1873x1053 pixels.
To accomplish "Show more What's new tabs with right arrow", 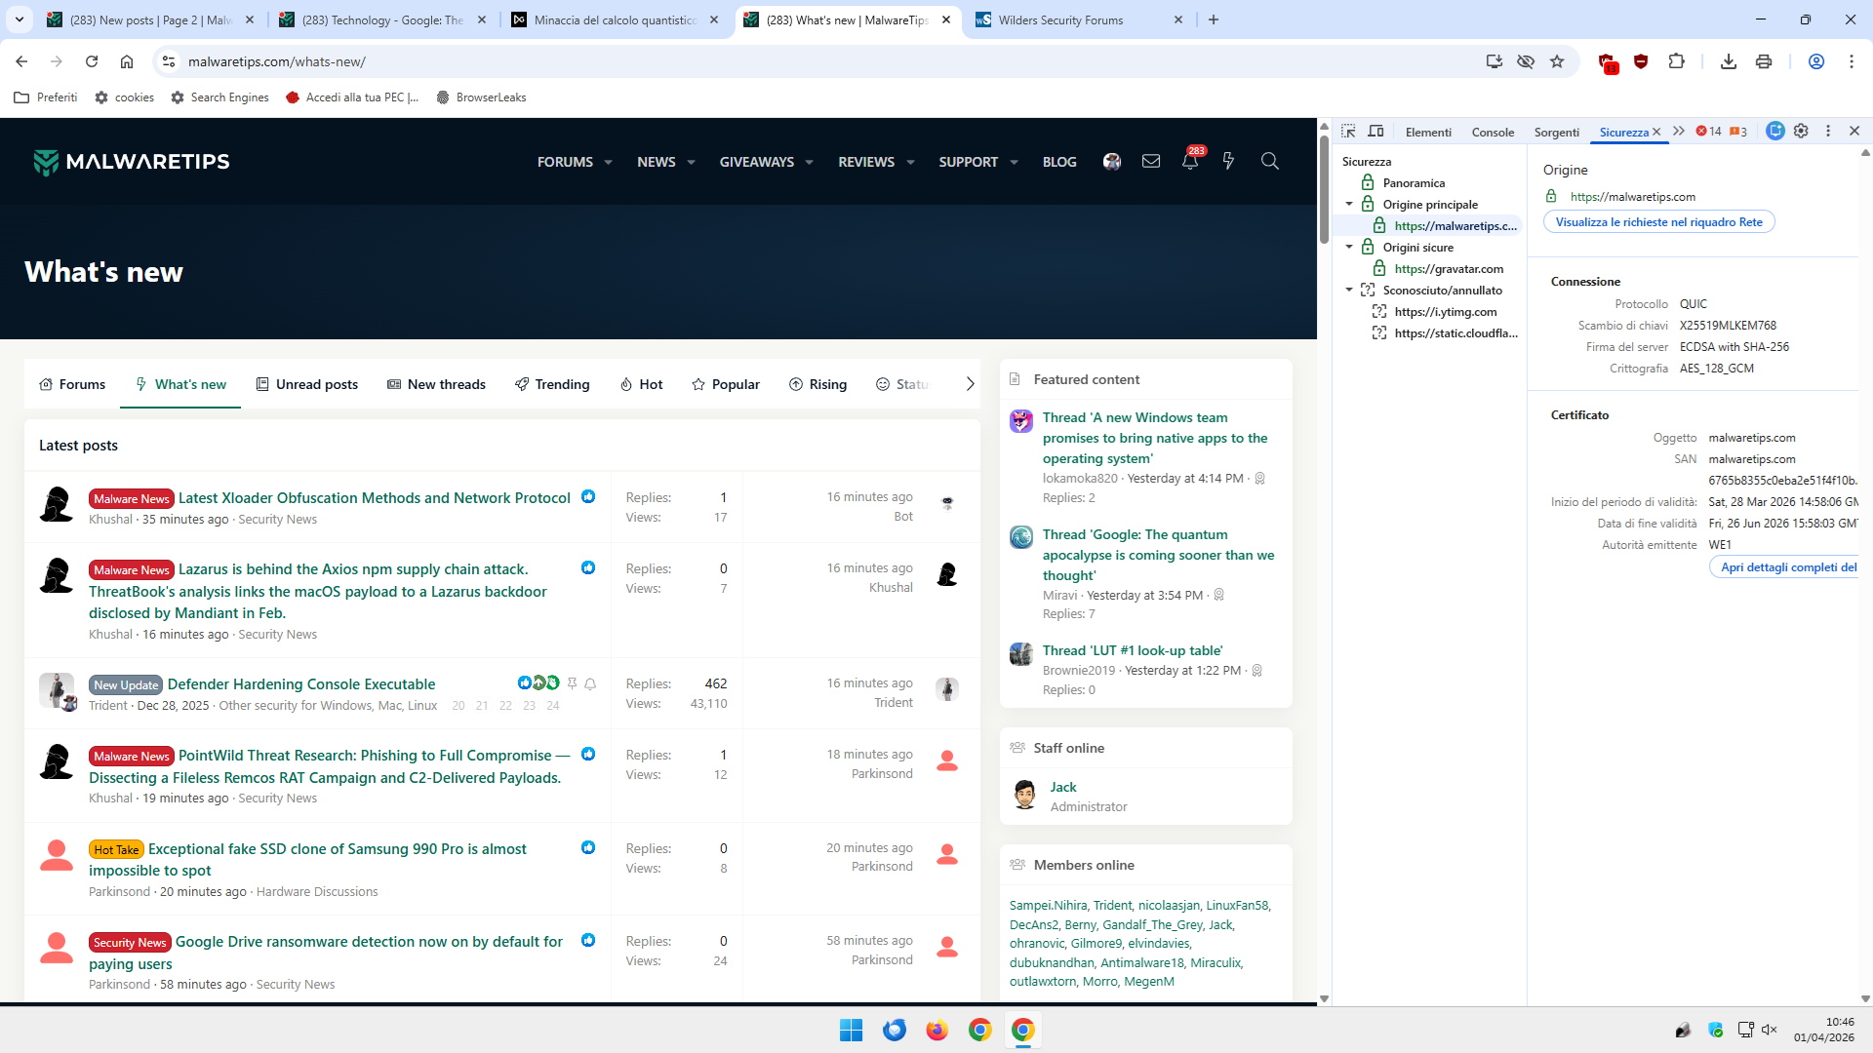I will coord(970,384).
